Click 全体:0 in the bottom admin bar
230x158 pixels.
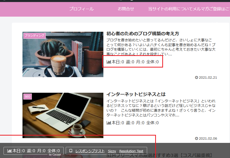[x=54, y=151]
